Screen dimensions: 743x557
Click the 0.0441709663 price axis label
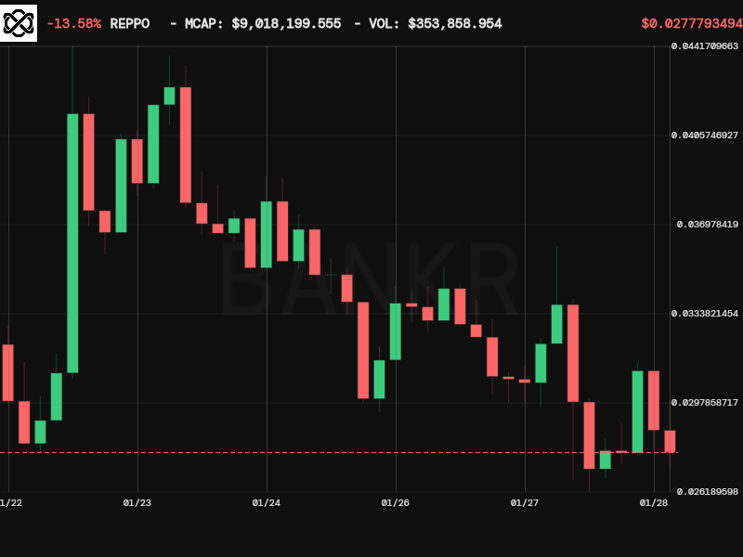705,45
